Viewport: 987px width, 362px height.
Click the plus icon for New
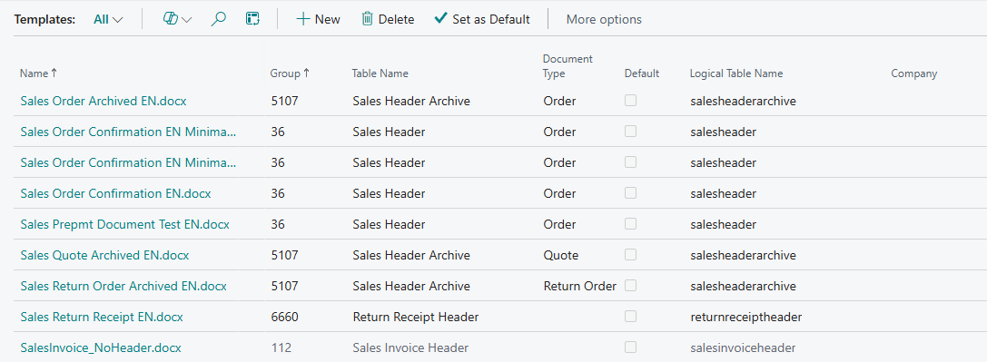[x=303, y=19]
